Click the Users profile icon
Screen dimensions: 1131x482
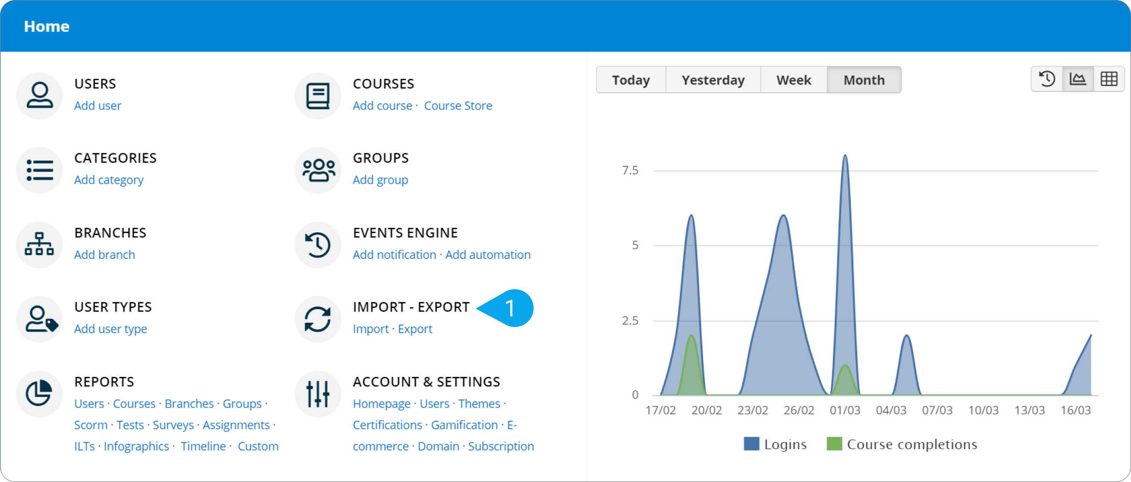[x=39, y=96]
